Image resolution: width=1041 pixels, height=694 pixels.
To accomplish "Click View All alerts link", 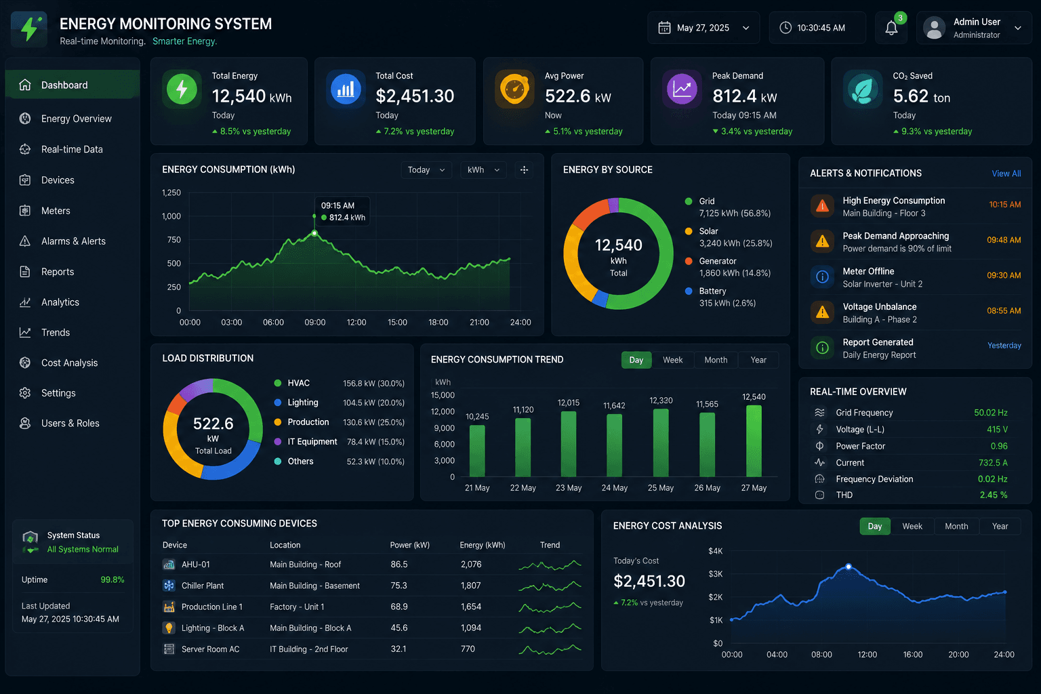I will [x=1006, y=173].
